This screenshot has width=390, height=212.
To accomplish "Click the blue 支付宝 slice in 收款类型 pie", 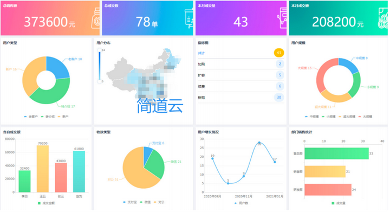I will tap(147, 153).
